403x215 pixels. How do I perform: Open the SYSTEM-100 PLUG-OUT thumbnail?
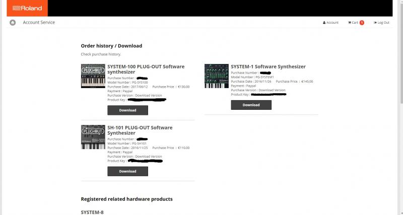pyautogui.click(x=93, y=76)
